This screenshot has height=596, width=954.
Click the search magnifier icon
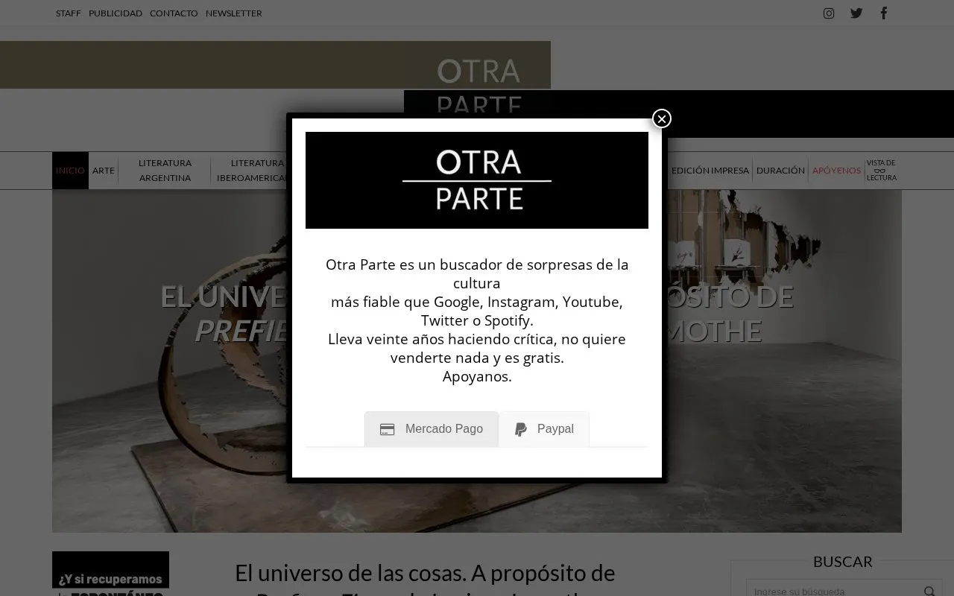tap(929, 592)
